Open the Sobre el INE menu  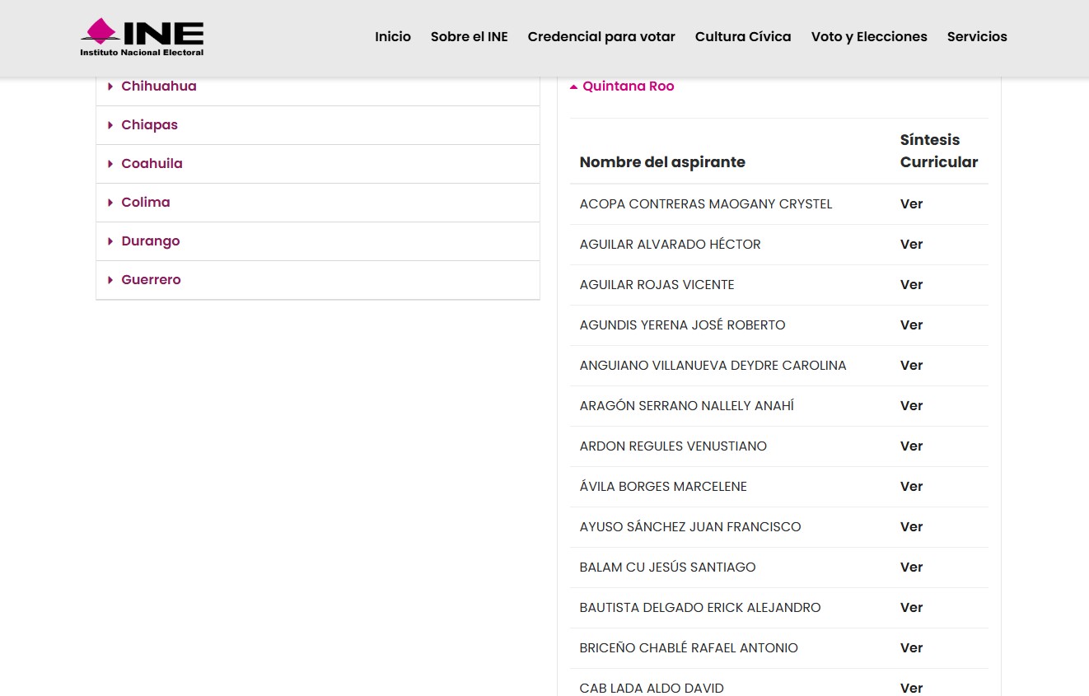pyautogui.click(x=469, y=37)
